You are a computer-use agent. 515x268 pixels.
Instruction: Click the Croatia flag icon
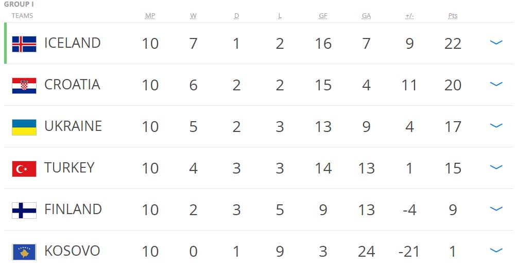click(24, 86)
